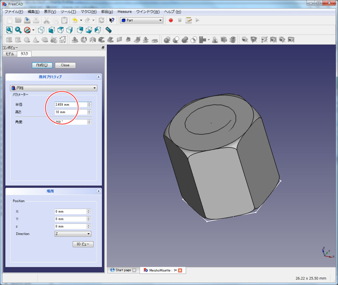
Task: Click the Extrude tool icon
Action: (x=75, y=40)
